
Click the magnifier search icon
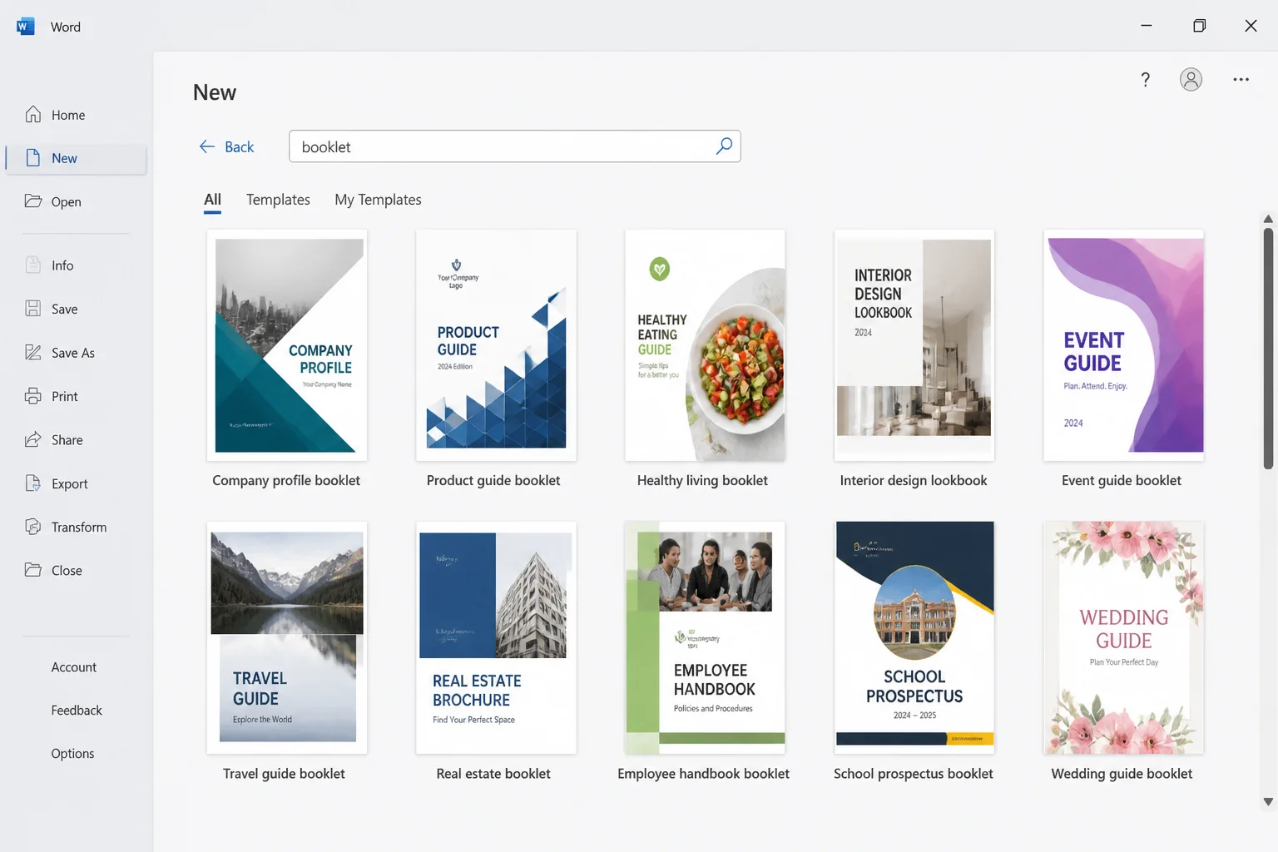point(724,146)
